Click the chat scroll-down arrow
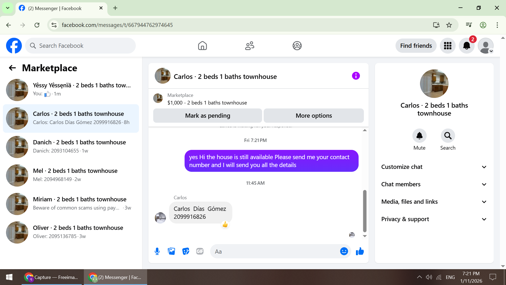 365,236
